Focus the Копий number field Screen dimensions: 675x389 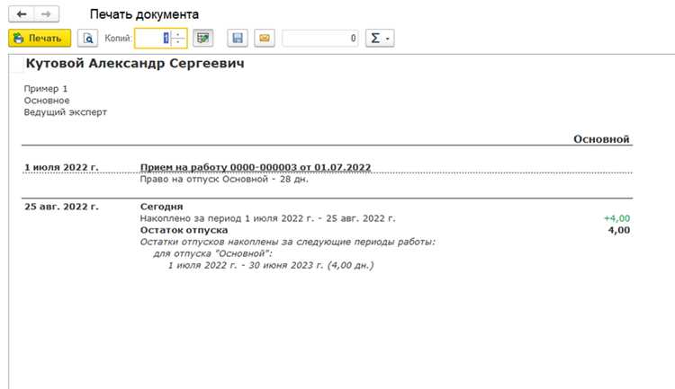click(152, 39)
